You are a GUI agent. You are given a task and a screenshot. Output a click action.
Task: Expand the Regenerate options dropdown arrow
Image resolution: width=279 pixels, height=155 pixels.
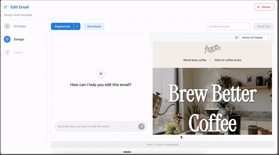pyautogui.click(x=77, y=26)
